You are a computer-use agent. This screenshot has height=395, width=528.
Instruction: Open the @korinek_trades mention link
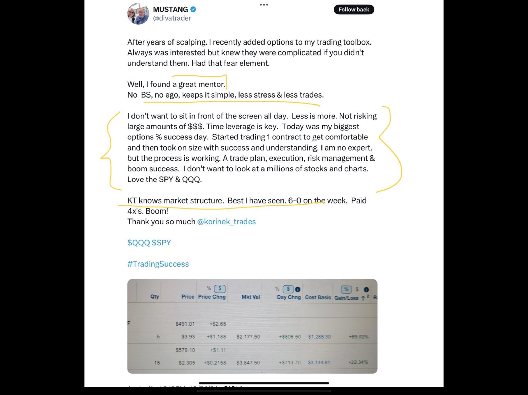[226, 222]
